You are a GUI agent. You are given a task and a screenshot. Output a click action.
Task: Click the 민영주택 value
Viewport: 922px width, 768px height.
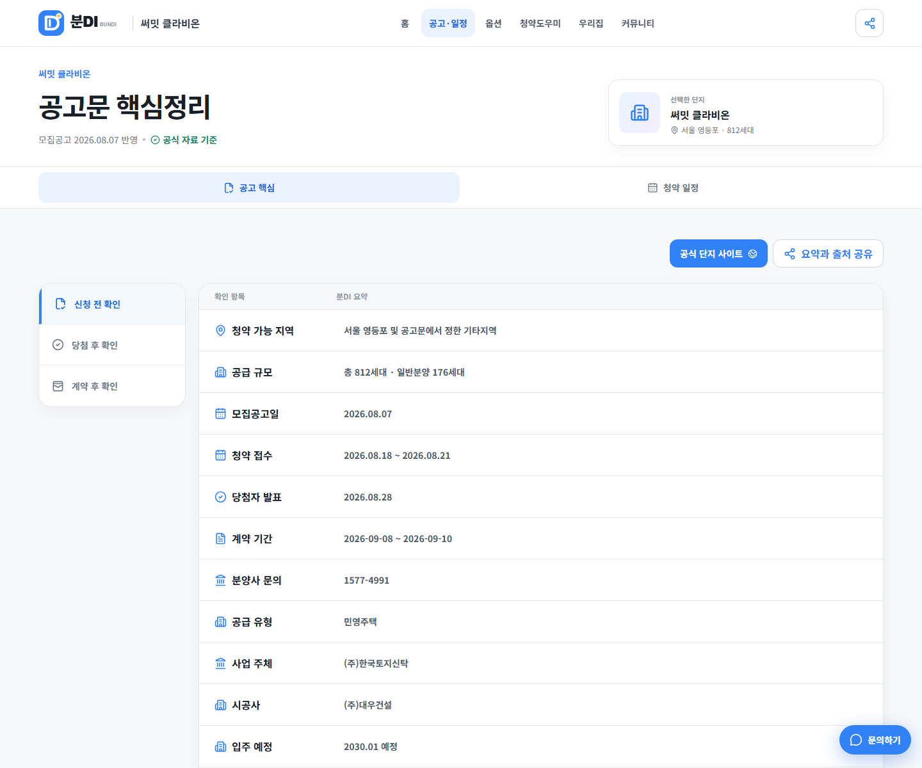pyautogui.click(x=360, y=622)
